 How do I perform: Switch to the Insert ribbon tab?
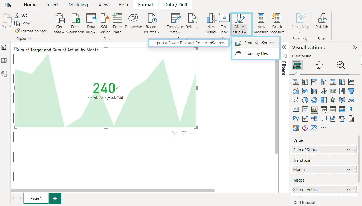[52, 5]
